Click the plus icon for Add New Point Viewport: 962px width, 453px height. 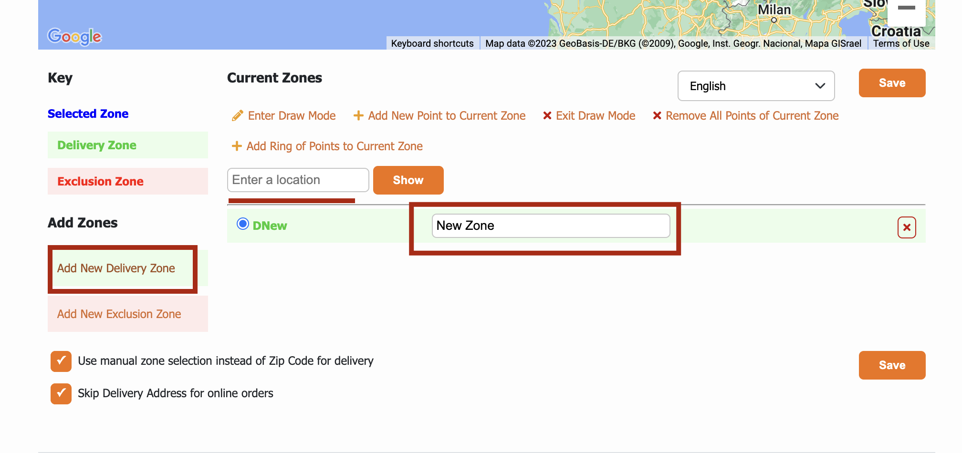click(358, 116)
